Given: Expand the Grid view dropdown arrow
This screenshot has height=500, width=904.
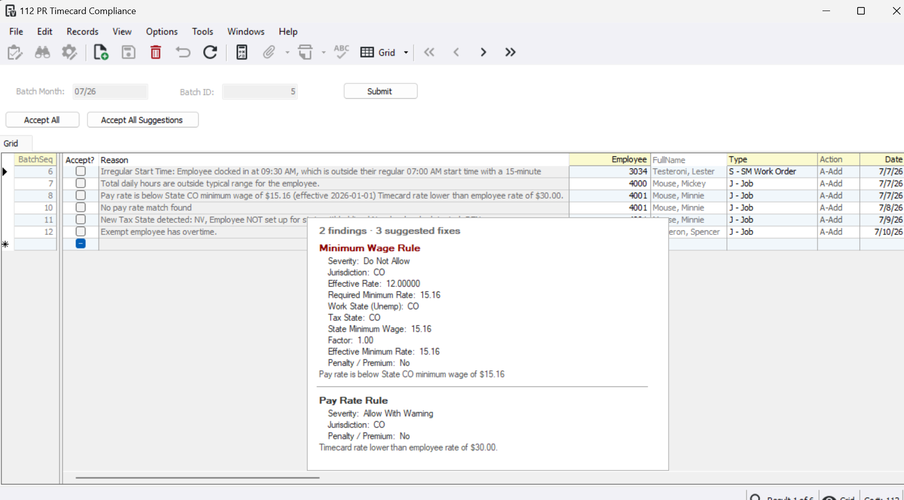Looking at the screenshot, I should (x=406, y=52).
